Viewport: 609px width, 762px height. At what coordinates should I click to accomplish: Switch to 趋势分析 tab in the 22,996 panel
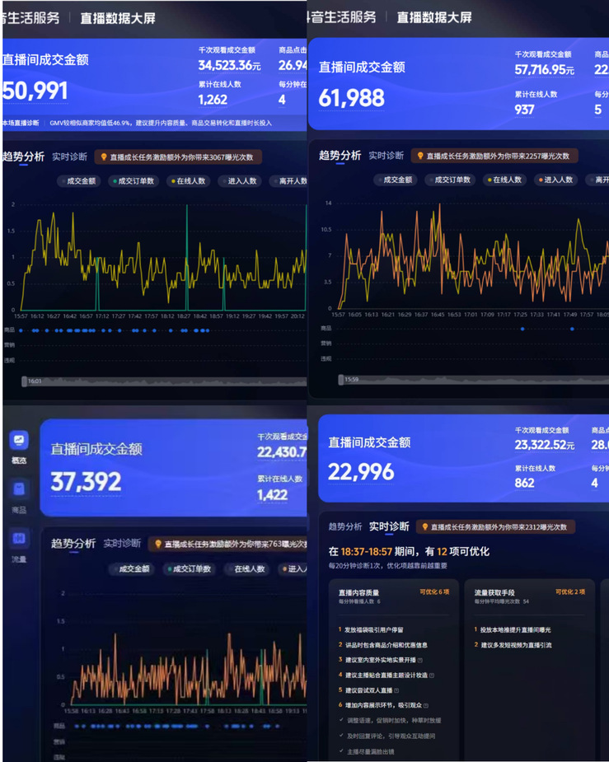345,526
